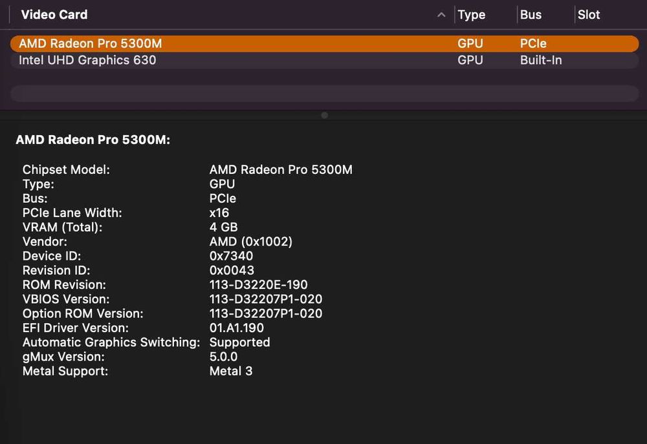This screenshot has height=444, width=647.
Task: Click the PCIe Lane Width label
Action: pos(72,213)
